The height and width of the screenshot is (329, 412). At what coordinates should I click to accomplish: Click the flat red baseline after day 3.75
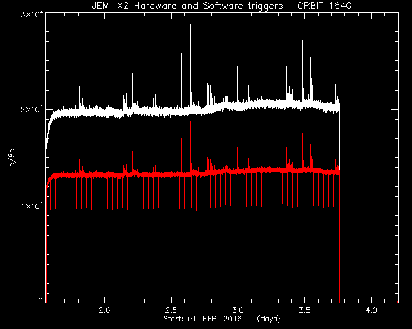[369, 303]
